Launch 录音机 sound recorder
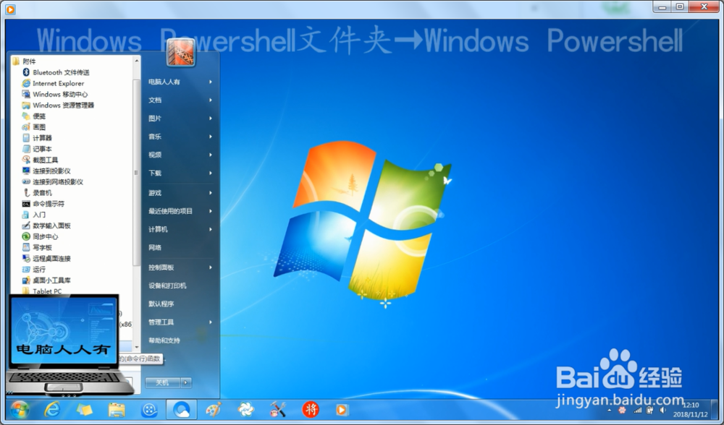Viewport: 724px width, 425px height. pos(37,193)
